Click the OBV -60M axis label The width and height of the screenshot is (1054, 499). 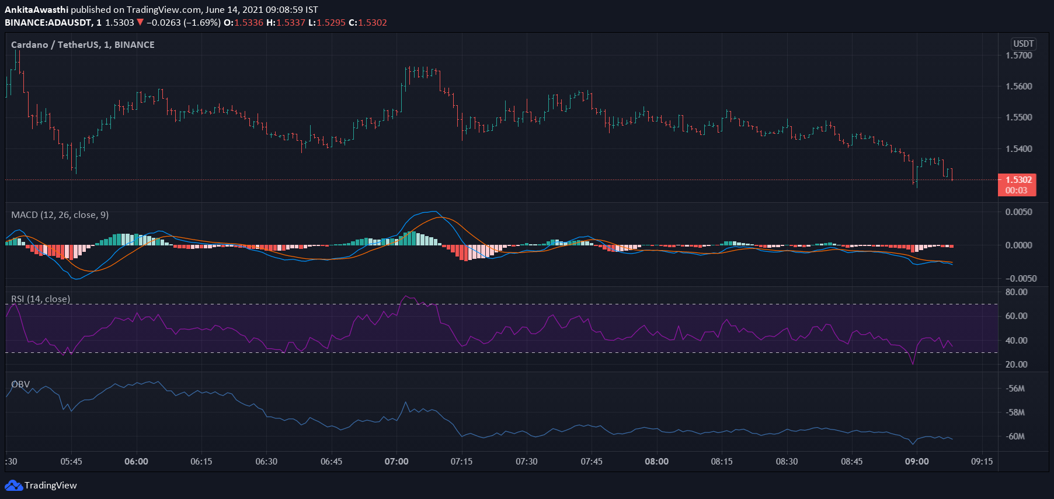pos(1015,436)
